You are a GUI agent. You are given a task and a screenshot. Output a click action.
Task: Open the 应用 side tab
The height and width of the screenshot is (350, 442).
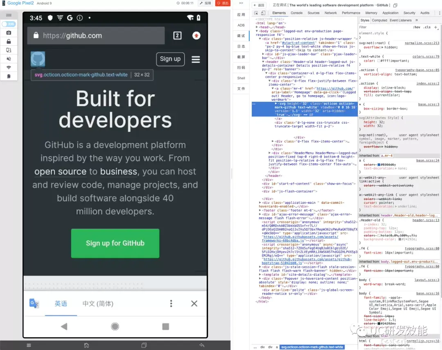pyautogui.click(x=241, y=15)
